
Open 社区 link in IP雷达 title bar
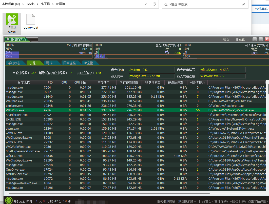coord(226,39)
